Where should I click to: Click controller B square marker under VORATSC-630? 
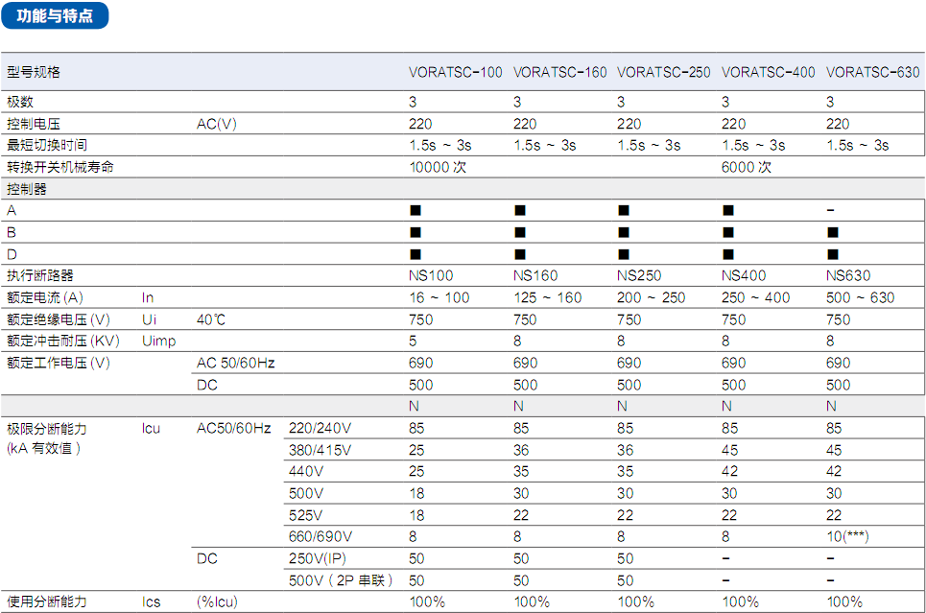(833, 232)
